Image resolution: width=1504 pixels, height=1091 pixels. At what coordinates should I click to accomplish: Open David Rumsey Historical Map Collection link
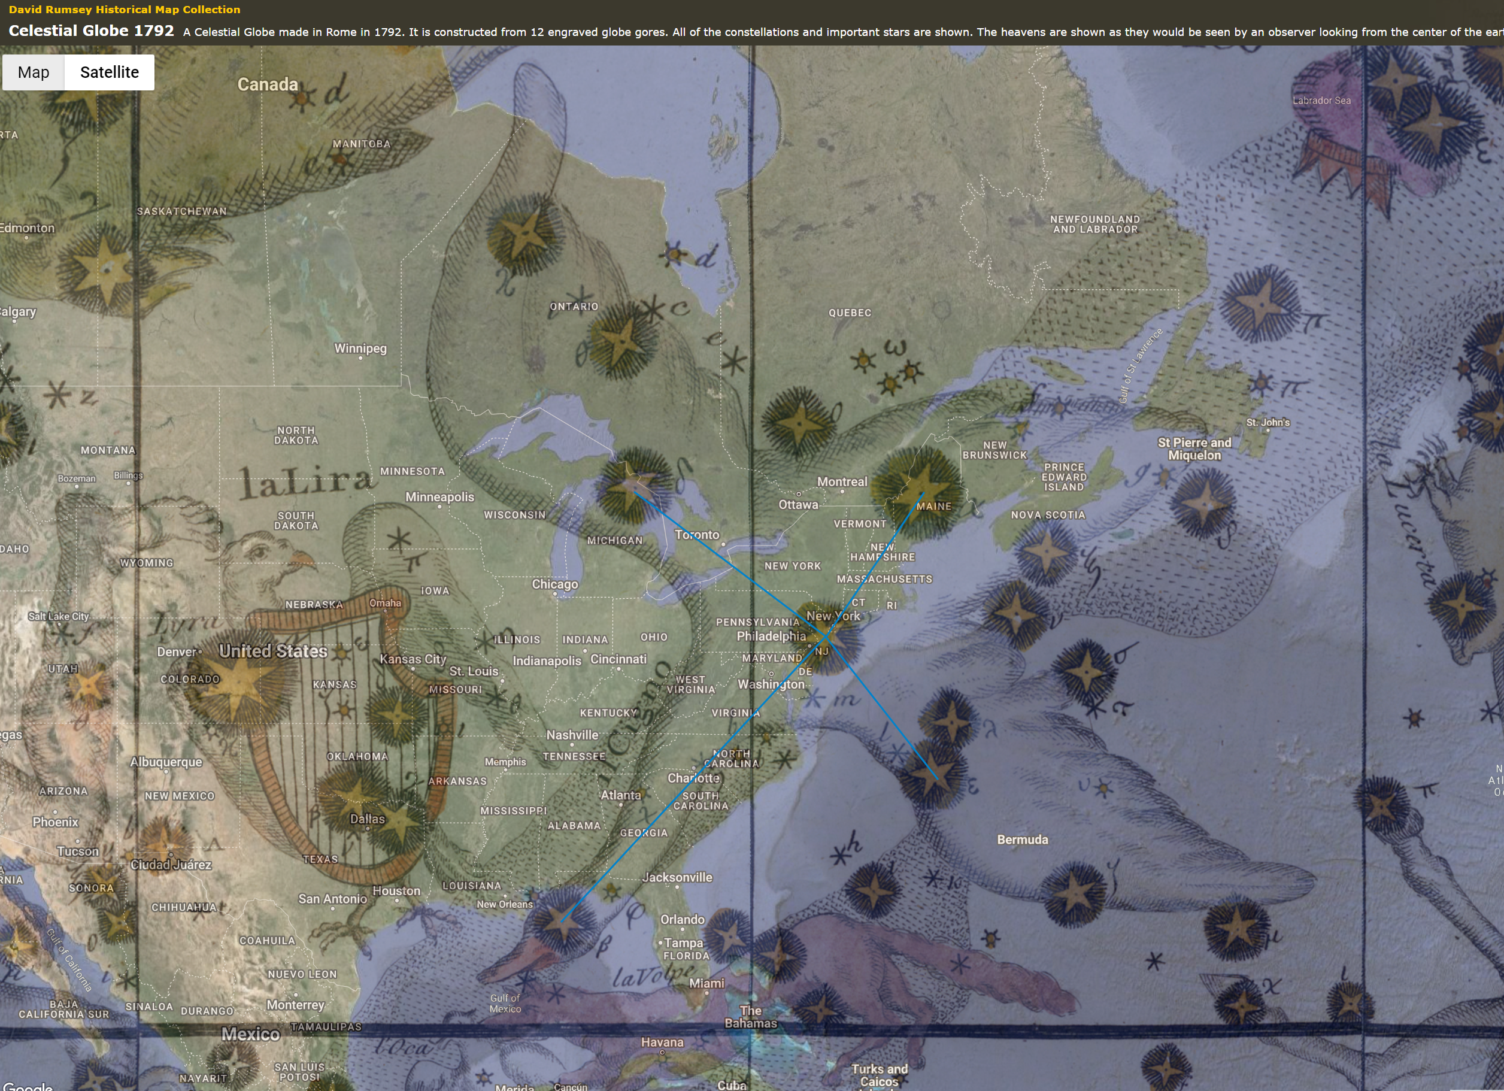[124, 10]
